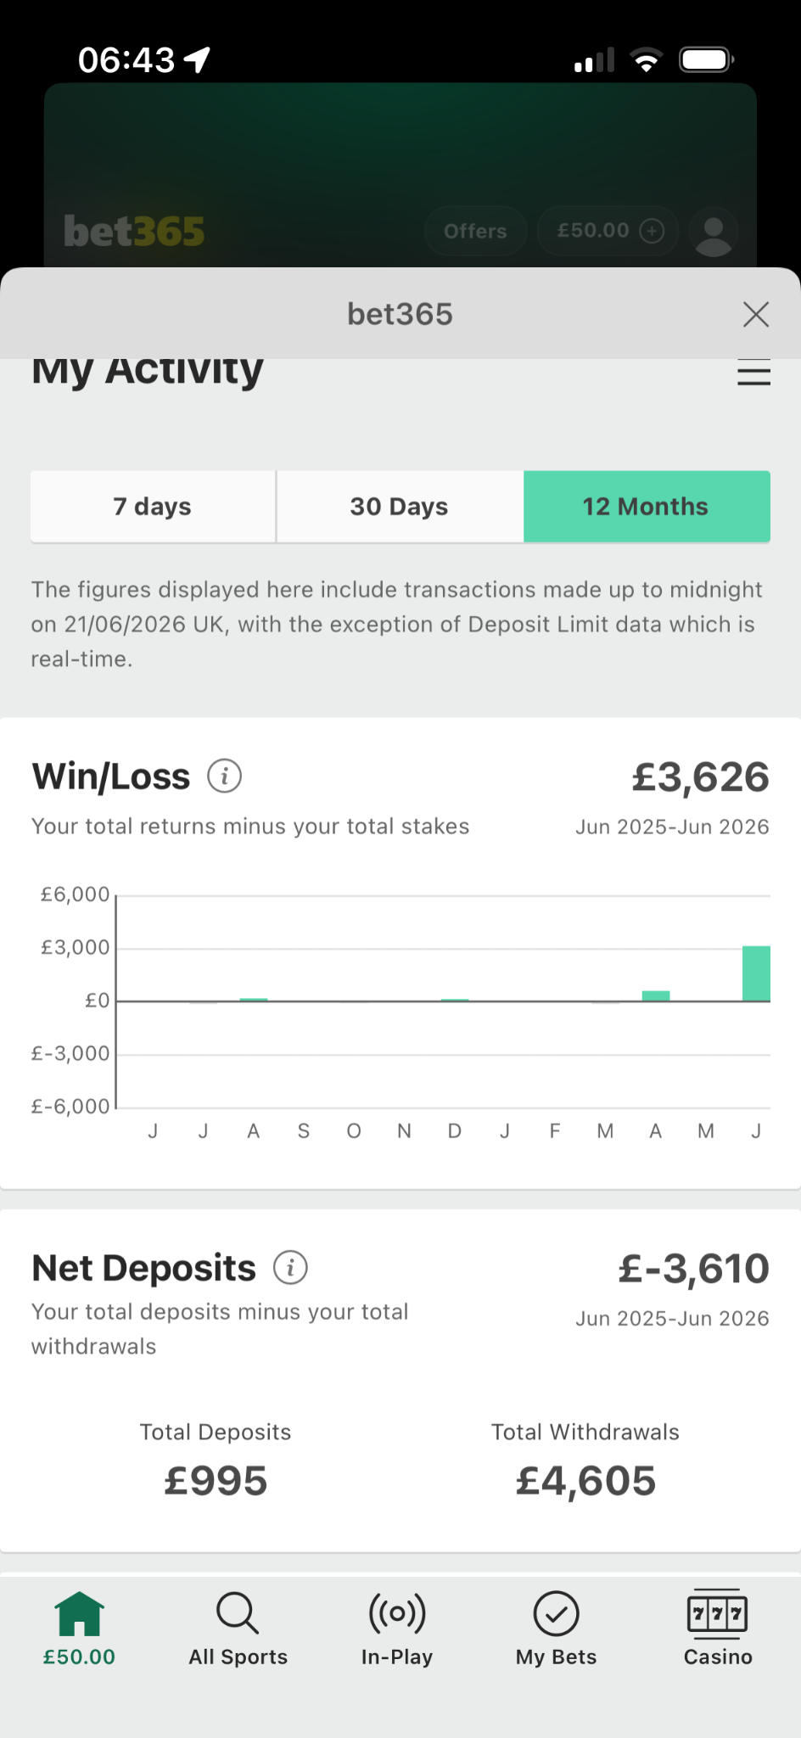Image resolution: width=801 pixels, height=1738 pixels.
Task: Select the 7 days period
Action: click(153, 507)
